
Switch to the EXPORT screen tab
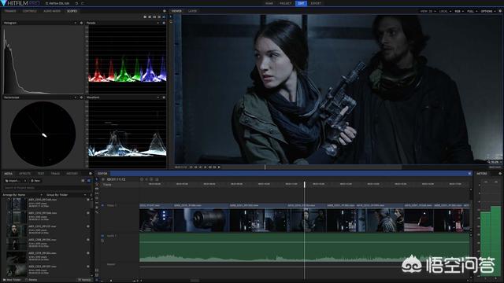(x=316, y=3)
